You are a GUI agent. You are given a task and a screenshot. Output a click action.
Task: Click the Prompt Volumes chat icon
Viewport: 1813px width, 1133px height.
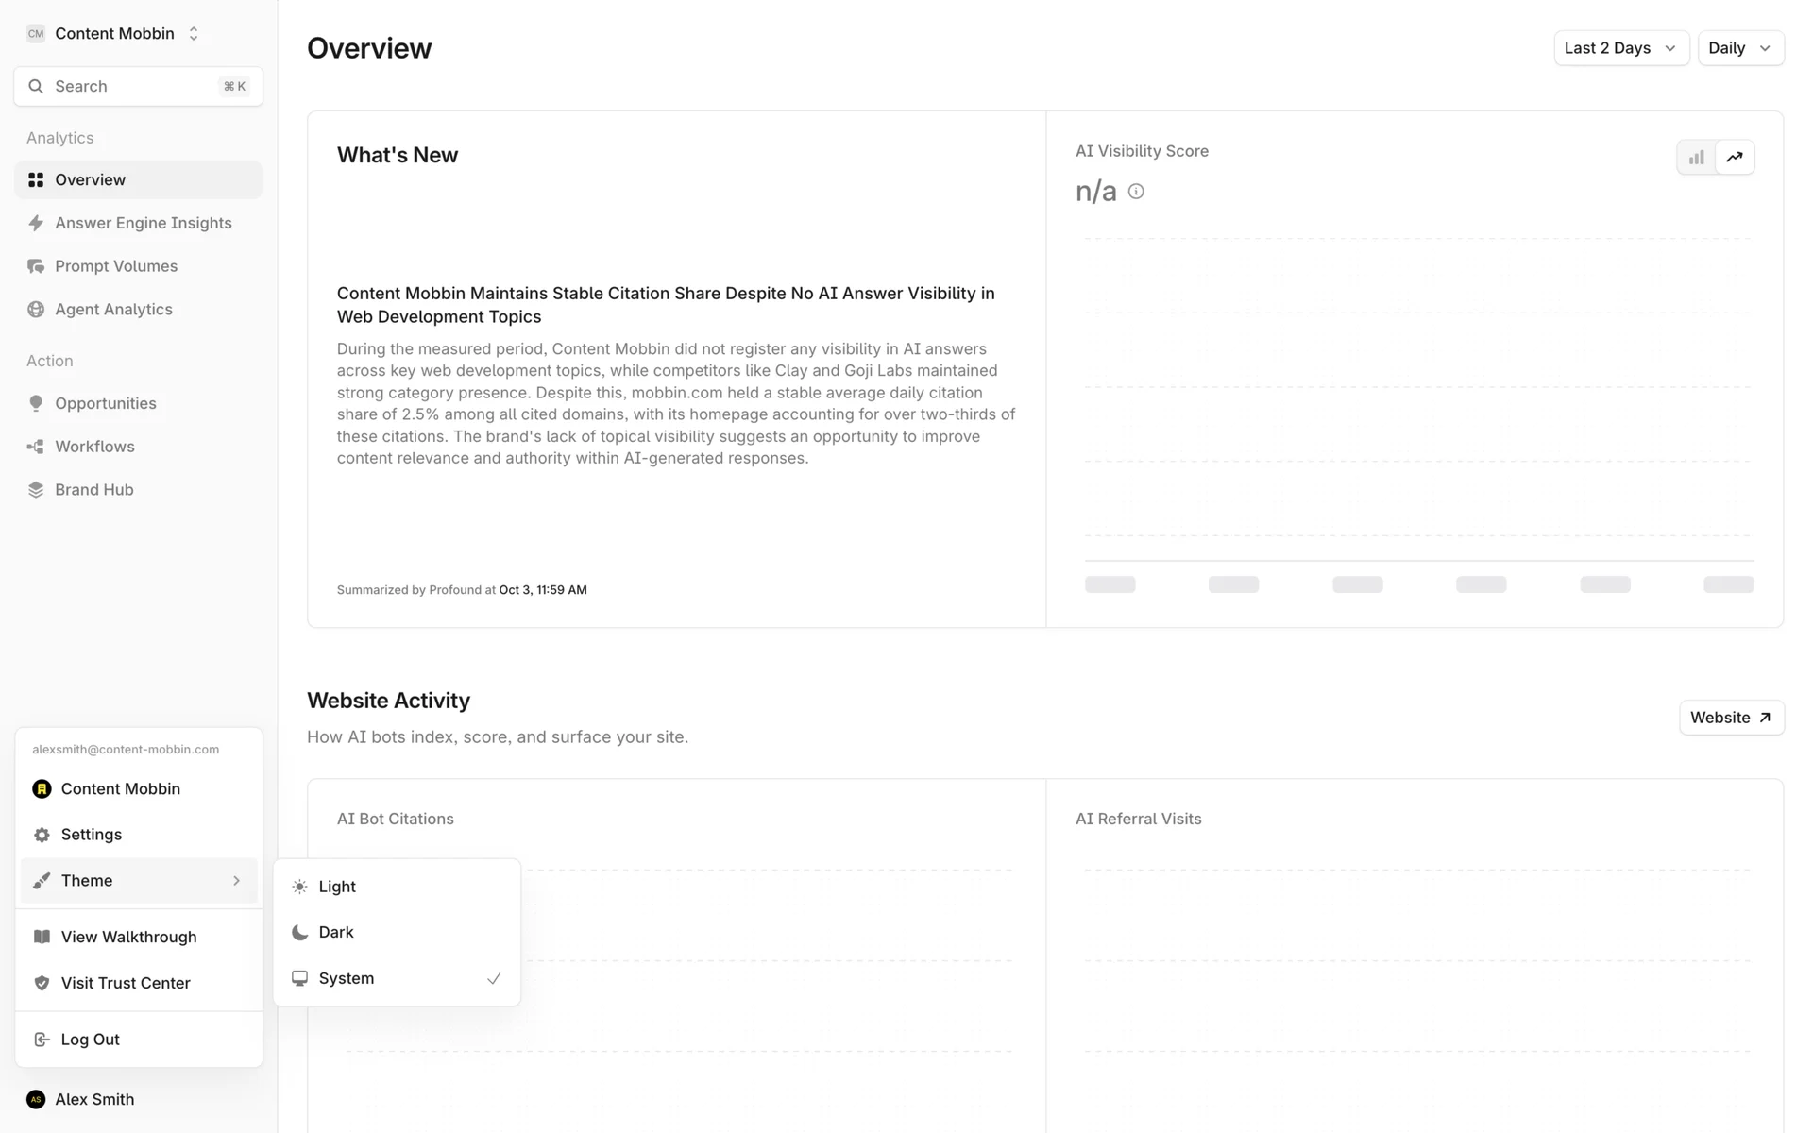(x=36, y=266)
